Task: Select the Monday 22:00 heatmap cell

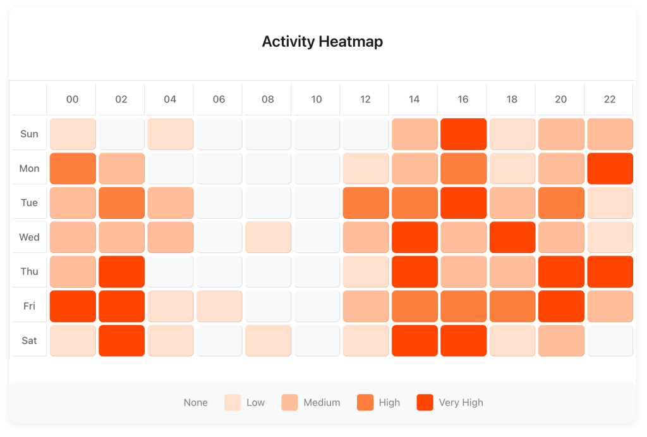Action: point(610,168)
